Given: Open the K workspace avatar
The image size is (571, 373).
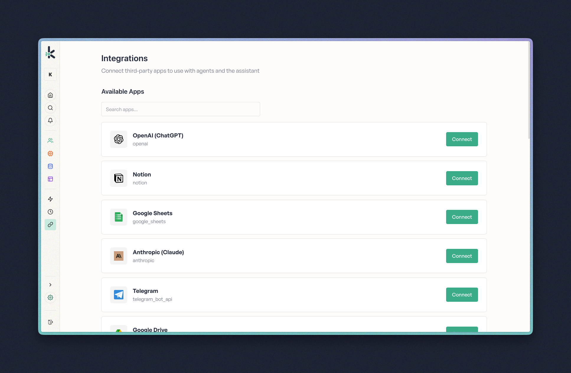Looking at the screenshot, I should pos(50,74).
